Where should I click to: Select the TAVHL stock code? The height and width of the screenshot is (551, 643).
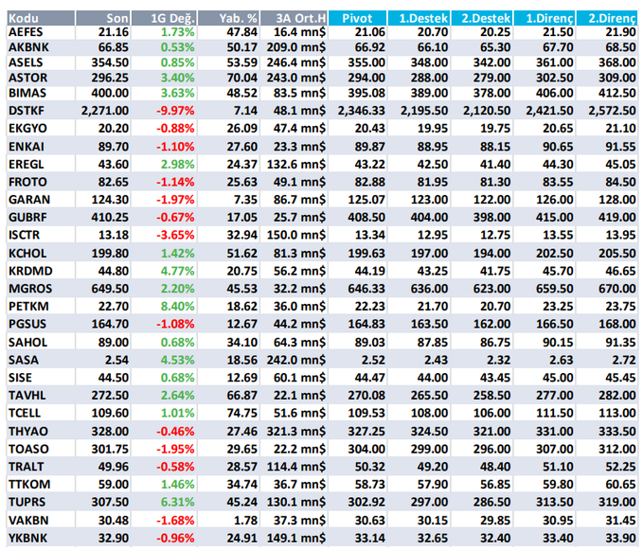click(27, 395)
